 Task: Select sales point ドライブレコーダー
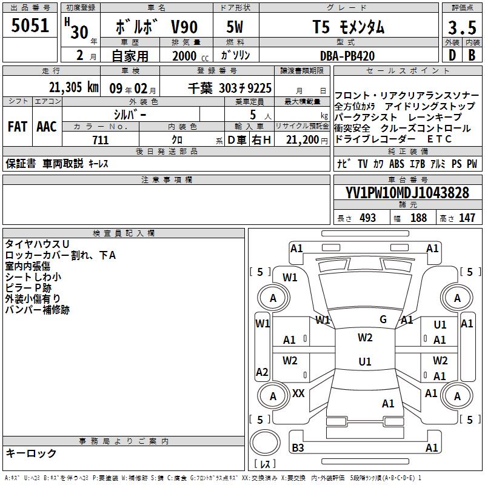pyautogui.click(x=375, y=139)
